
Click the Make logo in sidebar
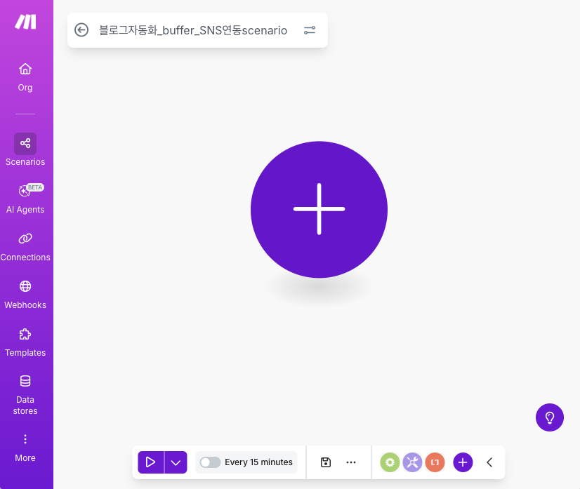tap(25, 22)
